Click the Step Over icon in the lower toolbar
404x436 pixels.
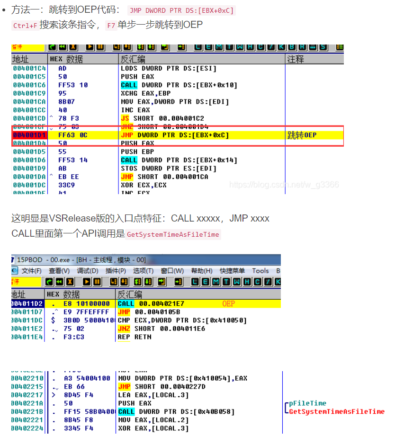click(x=124, y=282)
